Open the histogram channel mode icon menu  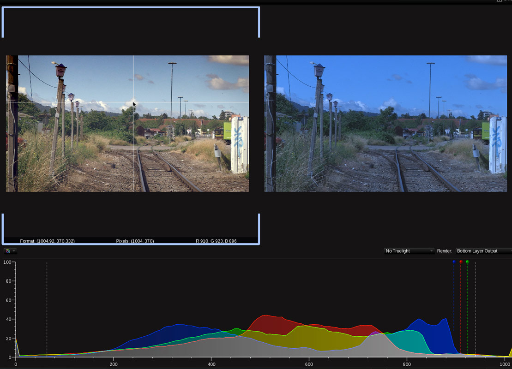click(8, 251)
